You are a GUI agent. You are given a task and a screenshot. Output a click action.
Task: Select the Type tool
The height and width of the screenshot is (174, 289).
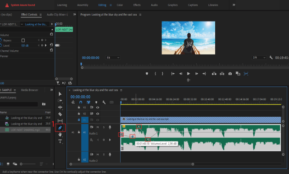pyautogui.click(x=60, y=141)
